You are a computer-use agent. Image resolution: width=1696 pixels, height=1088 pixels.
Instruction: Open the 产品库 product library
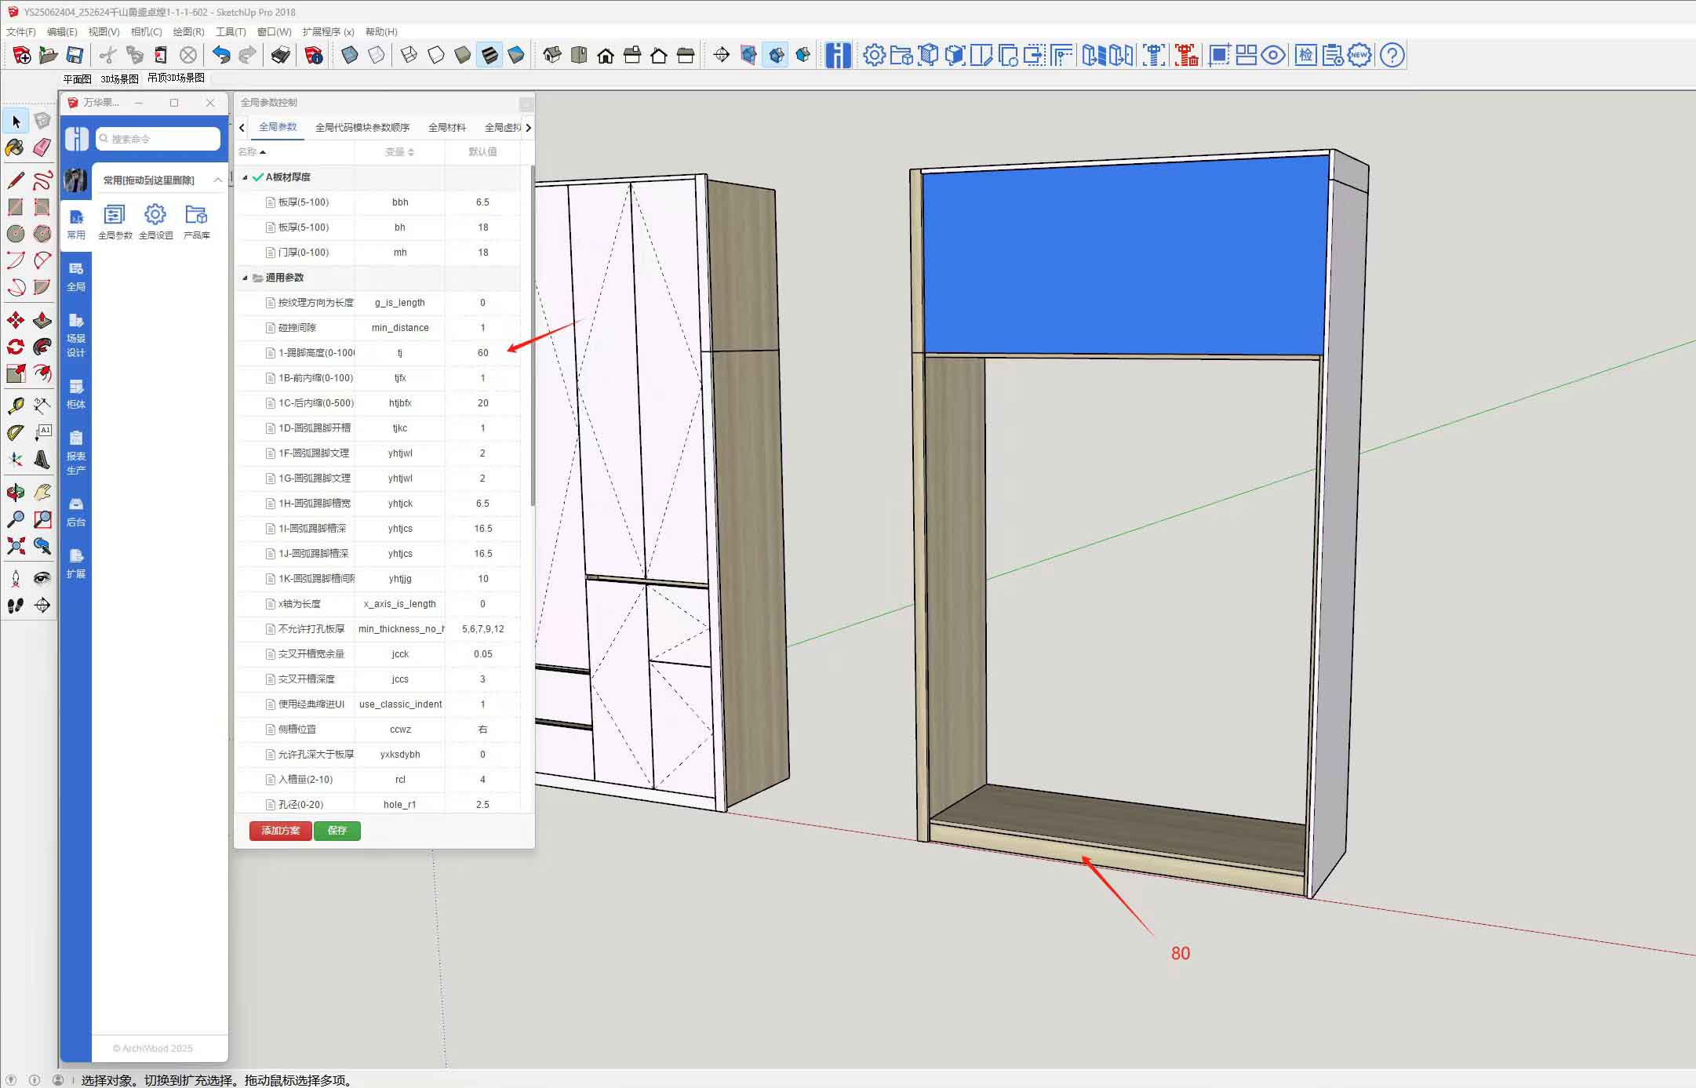tap(196, 215)
